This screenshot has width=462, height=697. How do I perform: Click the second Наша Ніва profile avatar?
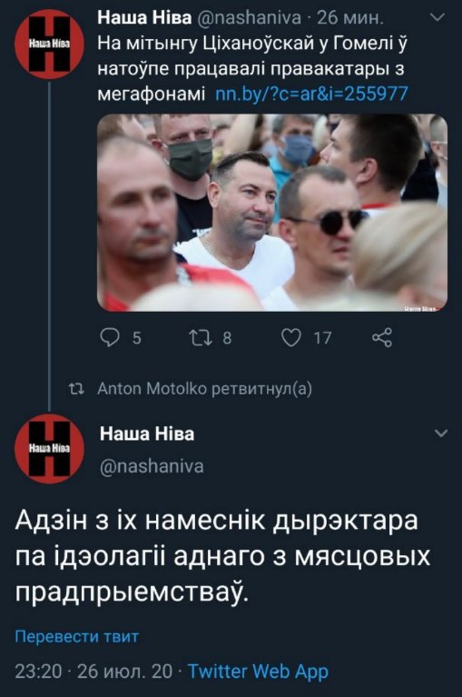(x=49, y=449)
